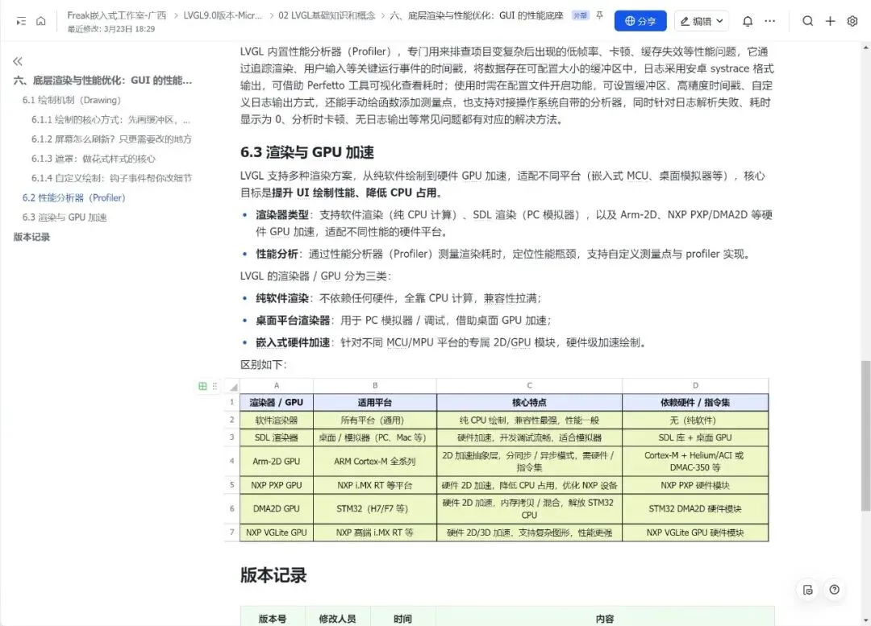Screen dimensions: 871x626
Task: Click the SDL 库 + 桌面 GPU cell
Action: (x=695, y=437)
